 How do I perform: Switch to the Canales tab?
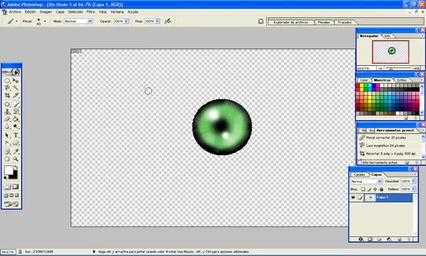(359, 174)
